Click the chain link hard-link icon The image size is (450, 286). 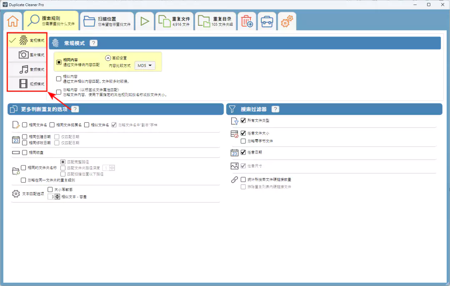pyautogui.click(x=235, y=180)
